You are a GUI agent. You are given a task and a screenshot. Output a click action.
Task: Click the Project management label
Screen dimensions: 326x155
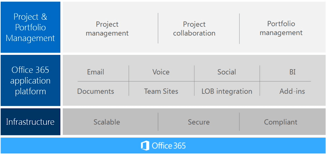click(107, 29)
